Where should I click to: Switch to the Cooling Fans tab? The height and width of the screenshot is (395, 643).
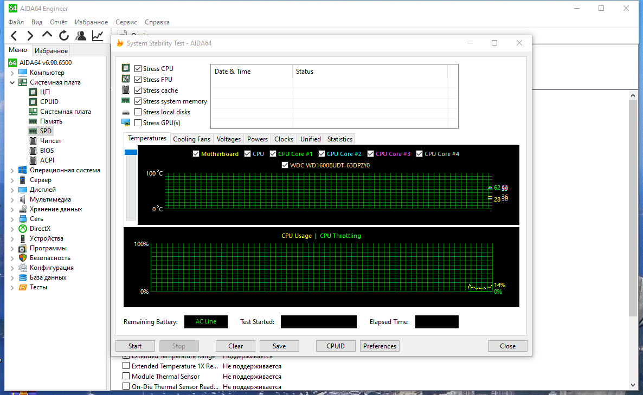pos(191,139)
